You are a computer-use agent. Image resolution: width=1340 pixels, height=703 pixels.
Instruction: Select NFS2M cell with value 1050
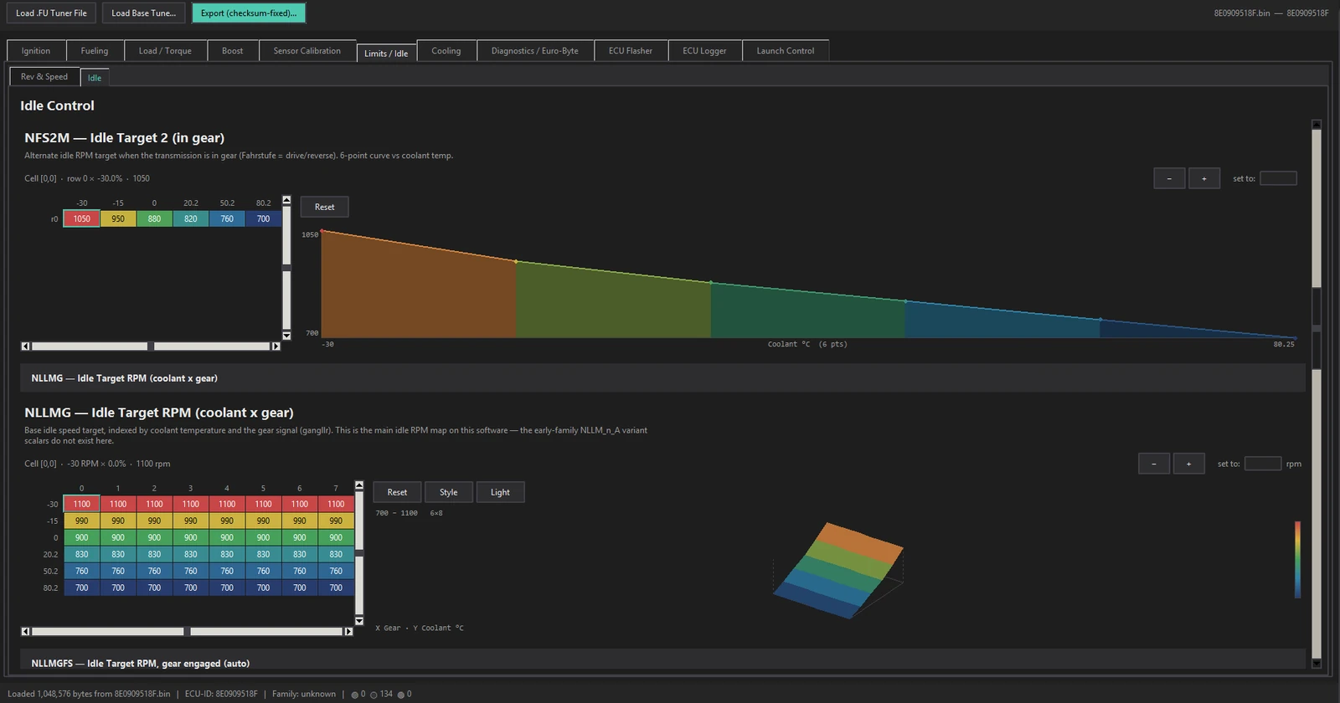82,219
